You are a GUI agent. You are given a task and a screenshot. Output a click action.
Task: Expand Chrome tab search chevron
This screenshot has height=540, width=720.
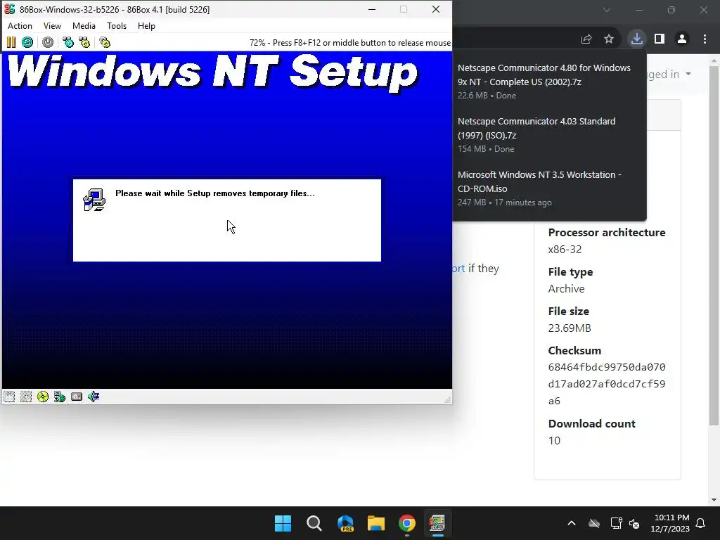(x=607, y=10)
